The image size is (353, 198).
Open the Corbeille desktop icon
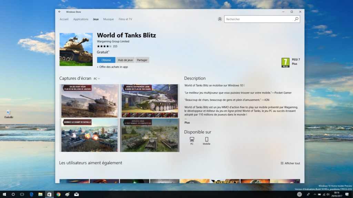coord(9,114)
